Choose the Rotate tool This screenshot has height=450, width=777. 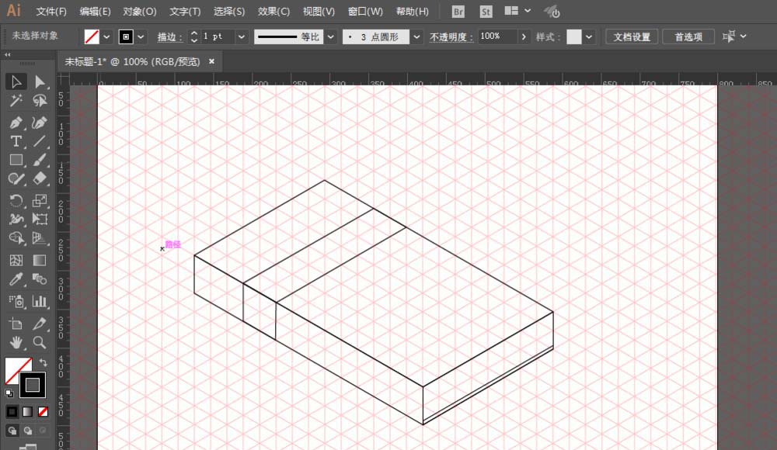[x=16, y=200]
